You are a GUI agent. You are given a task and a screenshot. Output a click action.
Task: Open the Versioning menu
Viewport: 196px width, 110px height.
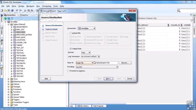point(47,6)
